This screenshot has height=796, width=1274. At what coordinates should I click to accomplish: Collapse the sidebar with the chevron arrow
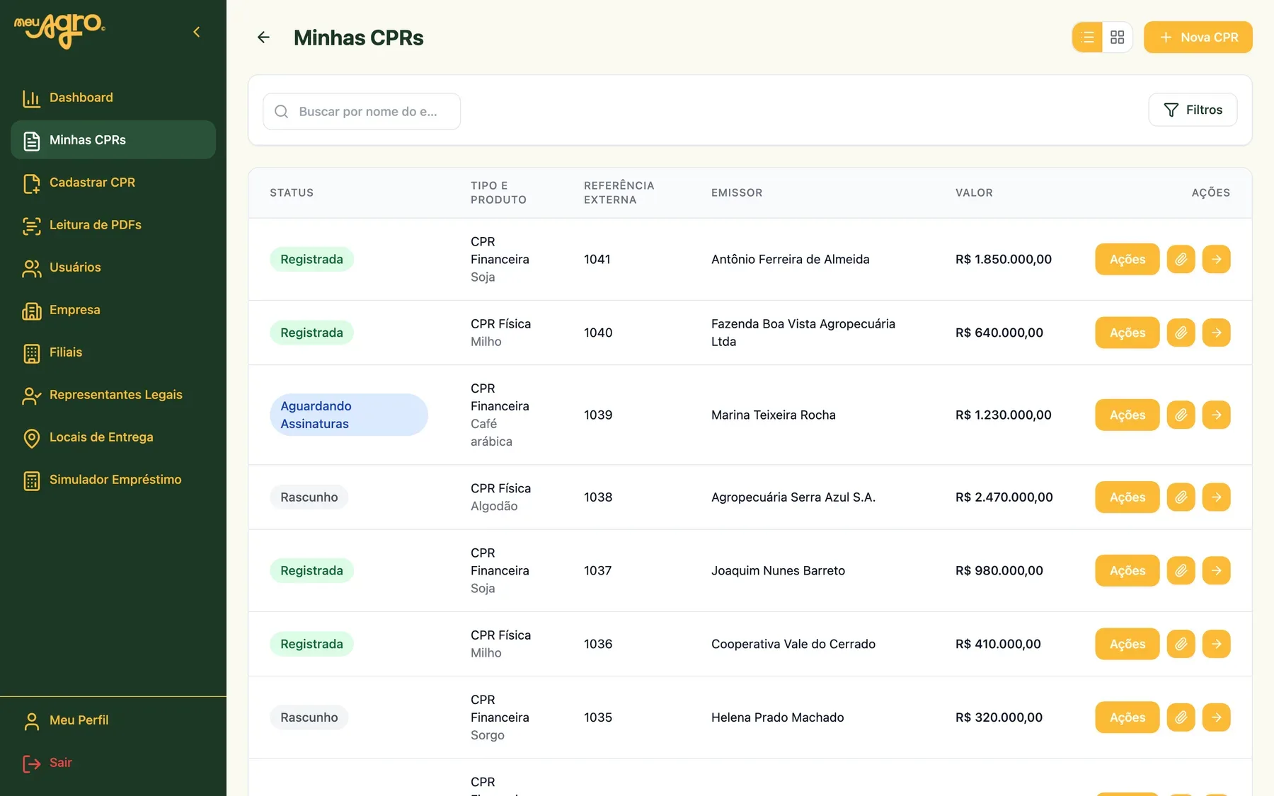point(197,32)
